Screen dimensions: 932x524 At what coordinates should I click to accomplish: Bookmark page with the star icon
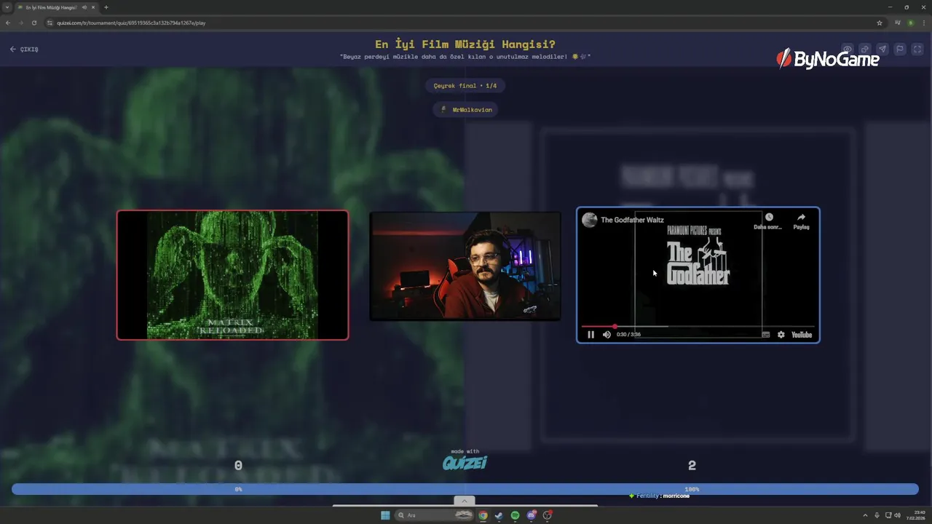[x=880, y=23]
